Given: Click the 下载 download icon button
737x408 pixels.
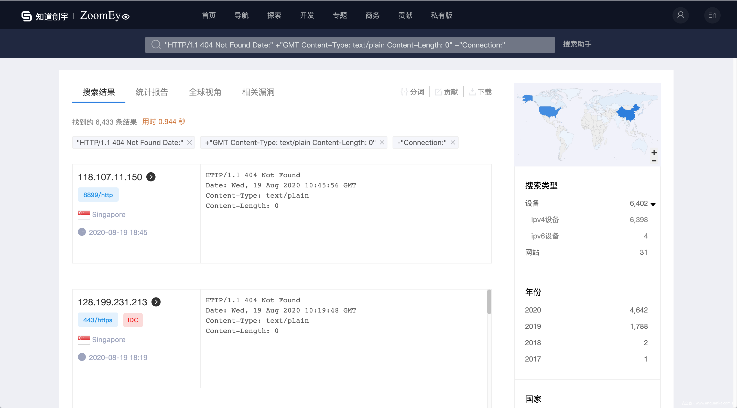Looking at the screenshot, I should click(x=480, y=92).
